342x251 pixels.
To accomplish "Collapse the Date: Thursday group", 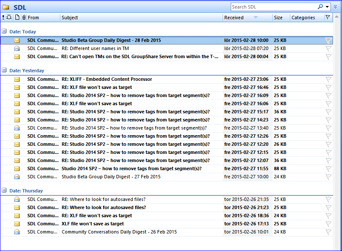I will 4,191.
